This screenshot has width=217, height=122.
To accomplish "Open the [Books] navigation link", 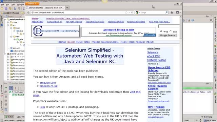I will [71, 42].
